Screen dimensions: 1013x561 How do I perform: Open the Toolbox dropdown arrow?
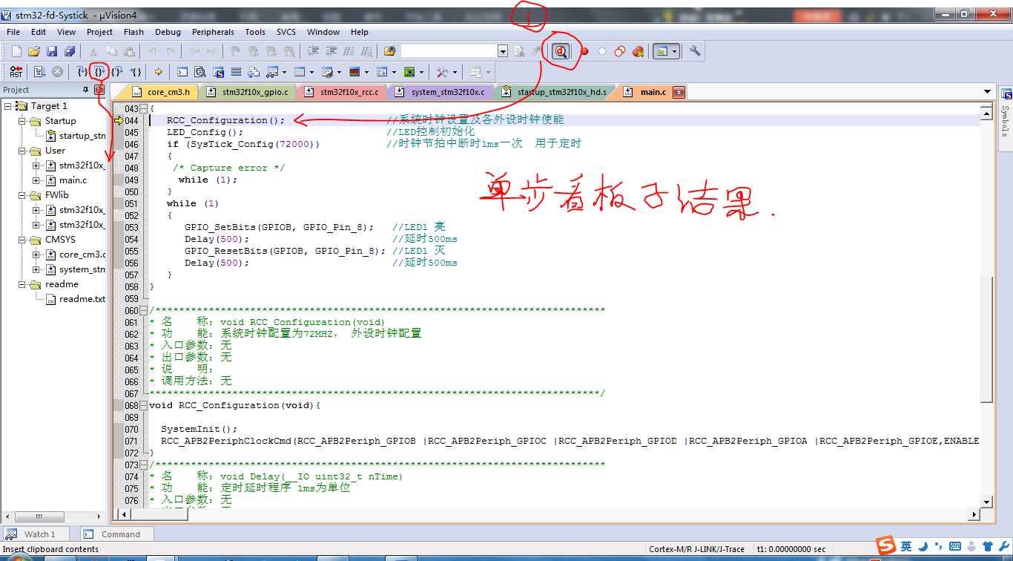455,72
